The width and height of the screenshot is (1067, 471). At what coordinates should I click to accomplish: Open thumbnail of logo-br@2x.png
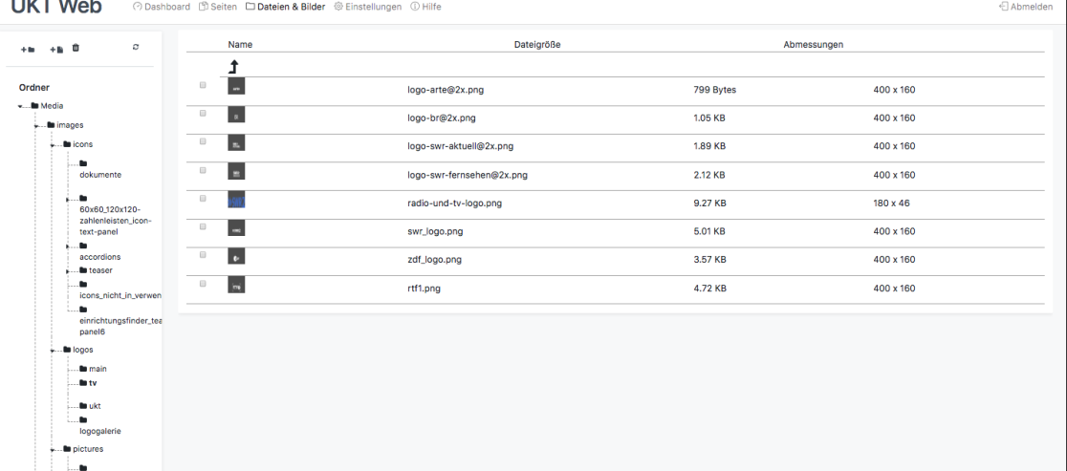(236, 115)
